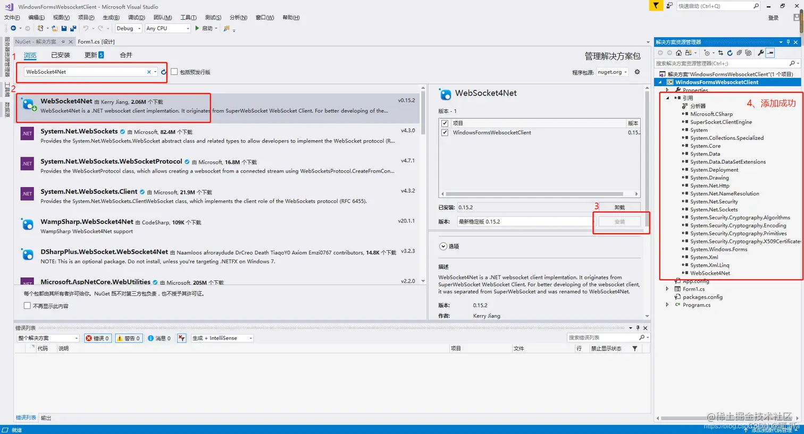Screen dimensions: 804x434
Task: Open the Build + IntelliSense dropdown
Action: [222, 338]
